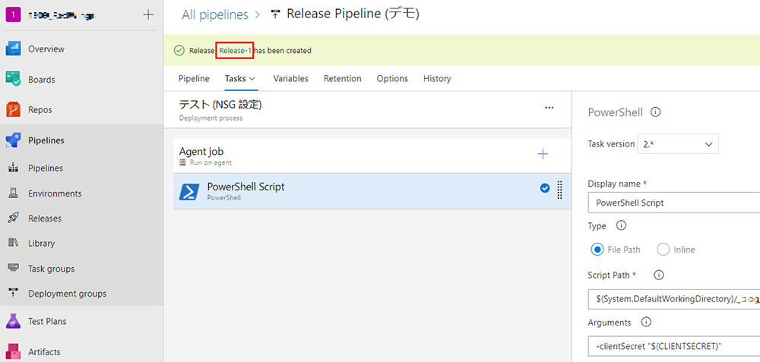
Task: Click the Releases rocket icon
Action: coord(14,219)
